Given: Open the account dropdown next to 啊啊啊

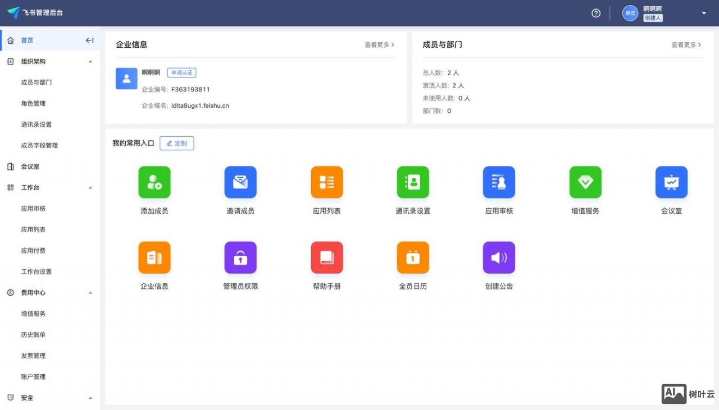Looking at the screenshot, I should 703,12.
